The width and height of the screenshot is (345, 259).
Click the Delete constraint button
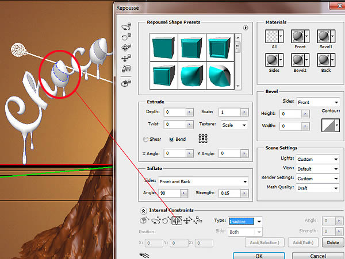click(x=333, y=243)
